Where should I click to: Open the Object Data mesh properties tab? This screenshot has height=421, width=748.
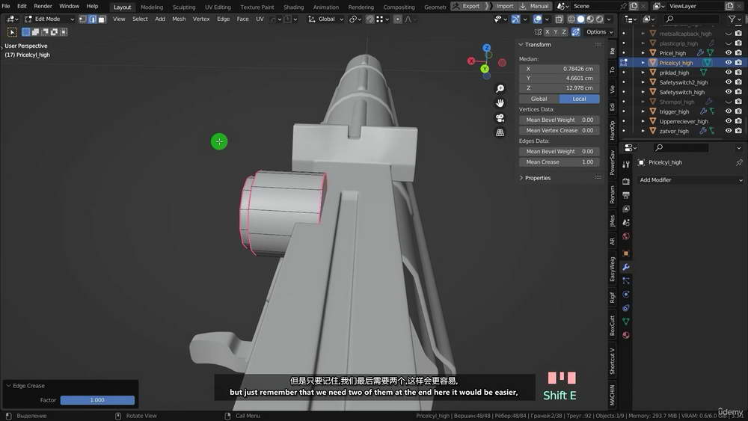[626, 322]
